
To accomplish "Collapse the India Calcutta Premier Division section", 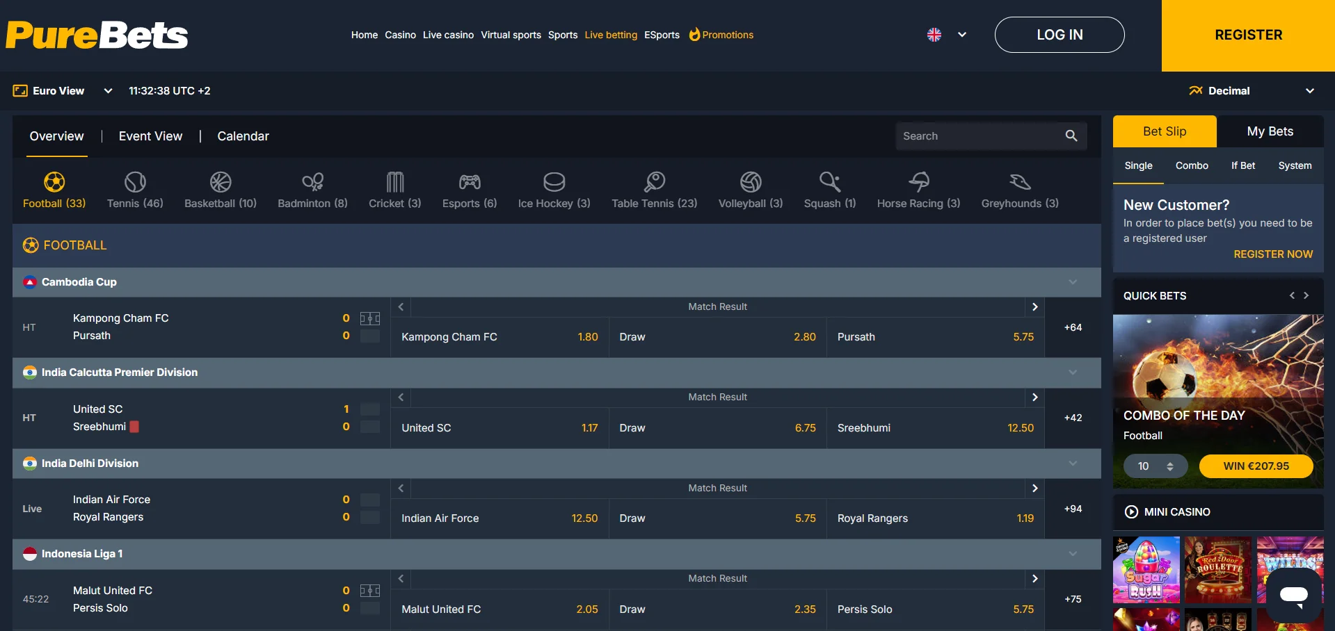I will [x=1073, y=372].
